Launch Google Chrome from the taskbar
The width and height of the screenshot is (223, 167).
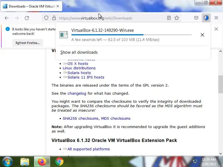[x=59, y=162]
